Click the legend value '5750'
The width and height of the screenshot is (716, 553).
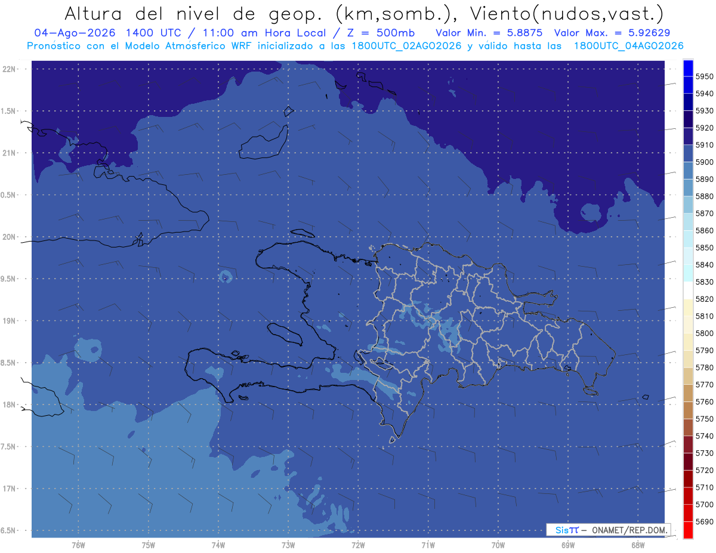pos(704,419)
